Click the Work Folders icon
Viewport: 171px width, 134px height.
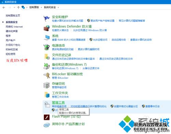coord(47,95)
